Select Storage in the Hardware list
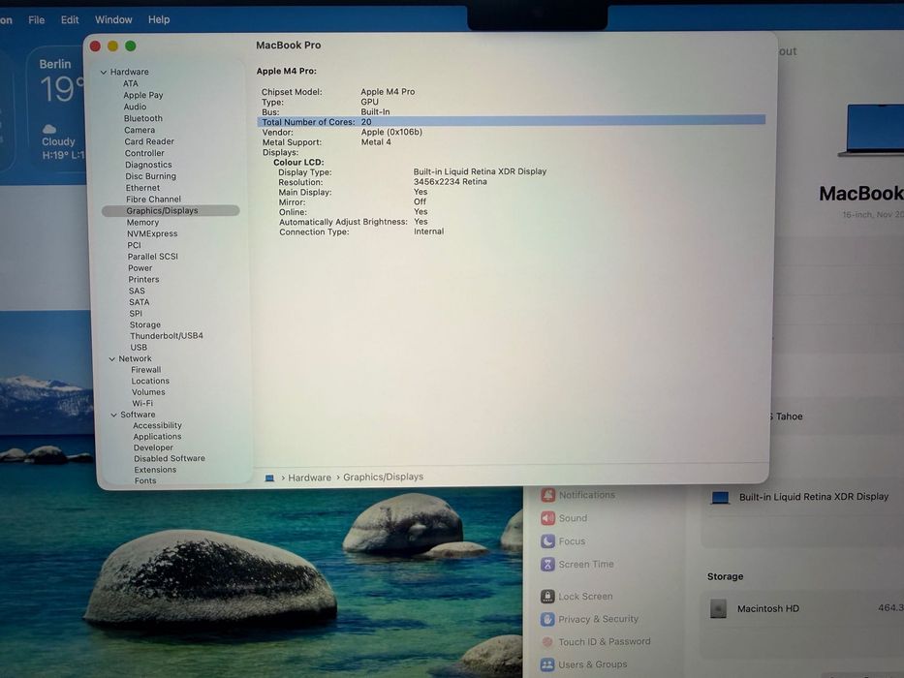 (x=144, y=324)
